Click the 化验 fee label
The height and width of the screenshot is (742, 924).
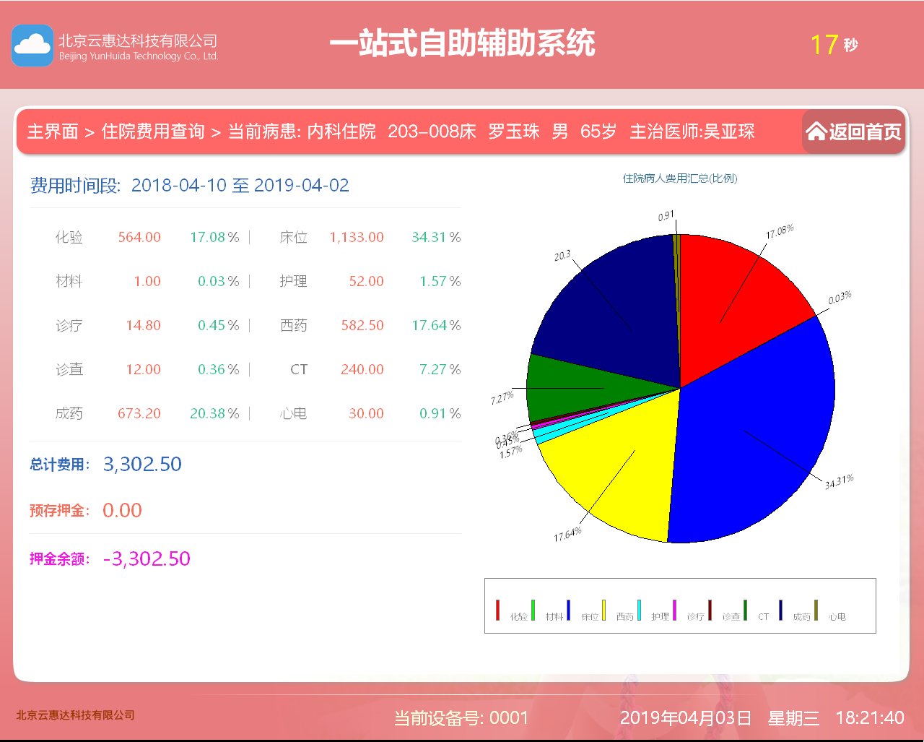(x=69, y=237)
